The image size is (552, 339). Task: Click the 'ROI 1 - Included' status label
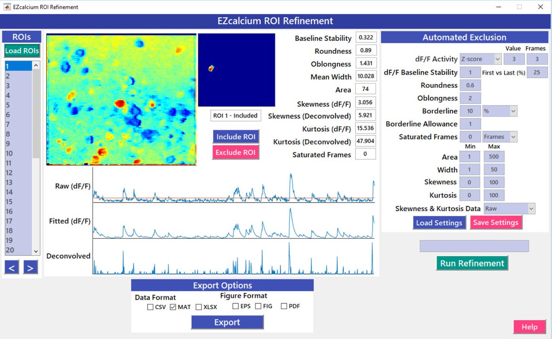point(236,116)
